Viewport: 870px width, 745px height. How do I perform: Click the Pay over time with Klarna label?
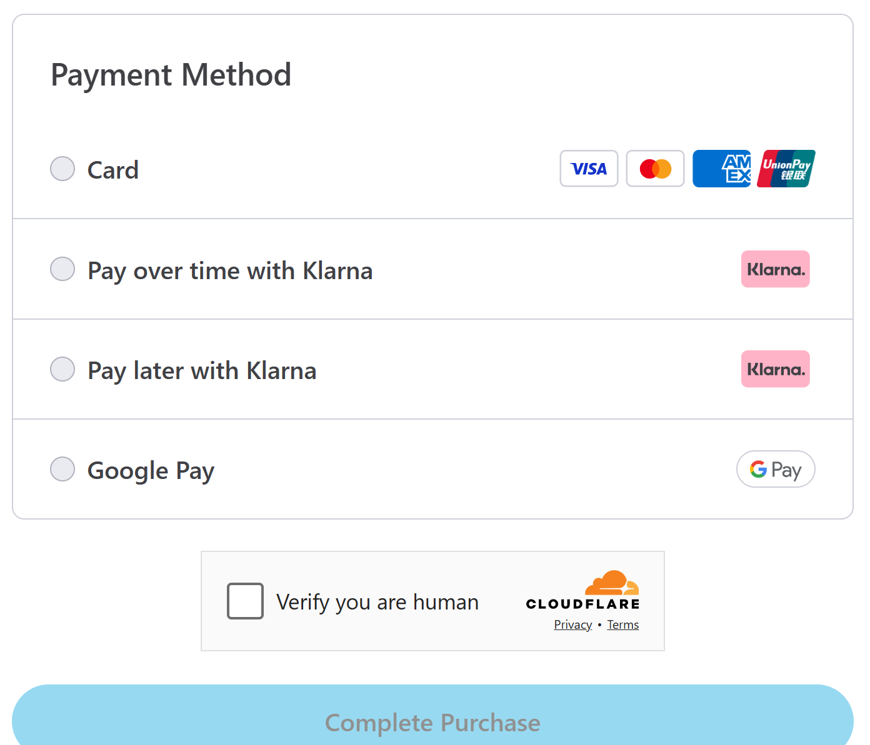pyautogui.click(x=230, y=271)
